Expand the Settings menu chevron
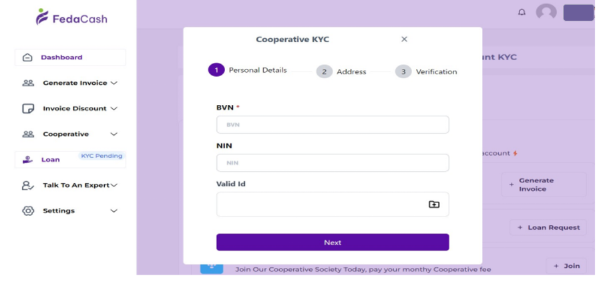The width and height of the screenshot is (597, 286). pos(114,210)
